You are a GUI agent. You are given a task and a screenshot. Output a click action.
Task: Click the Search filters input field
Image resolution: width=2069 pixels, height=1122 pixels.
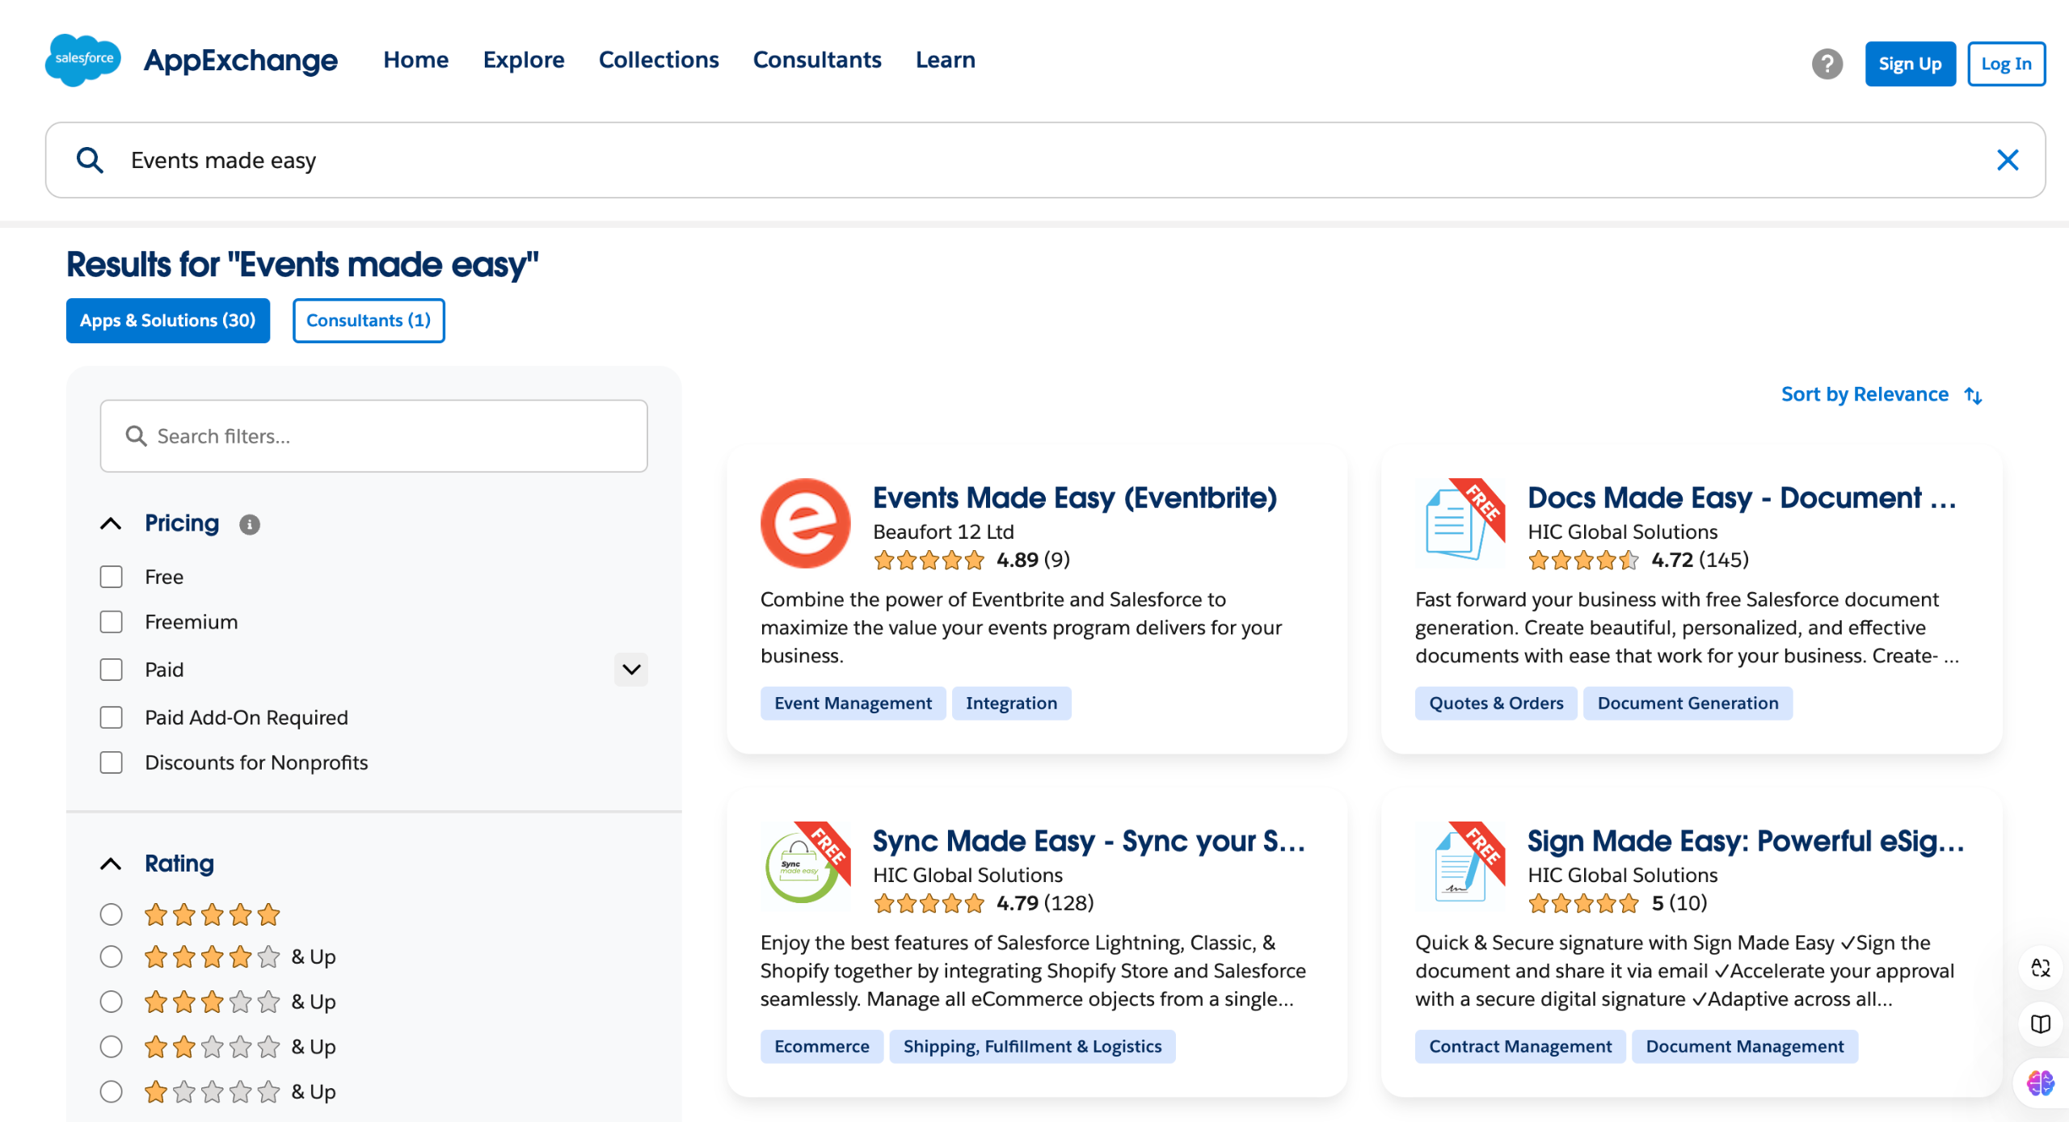tap(373, 436)
